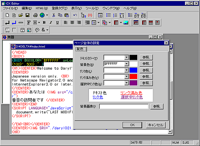Screen dimensions: 200x146
Task: Click the 選択中リンク色 preview link
Action: pyautogui.click(x=132, y=97)
